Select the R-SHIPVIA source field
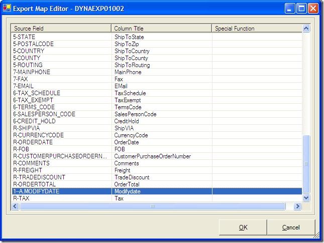 pyautogui.click(x=61, y=128)
